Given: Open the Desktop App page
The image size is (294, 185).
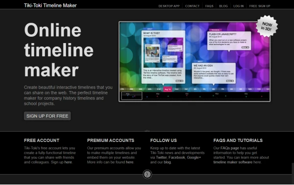Looking at the screenshot, I should point(169,6).
